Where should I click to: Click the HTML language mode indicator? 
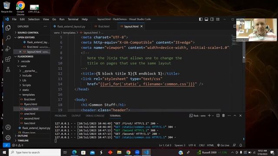[210, 145]
